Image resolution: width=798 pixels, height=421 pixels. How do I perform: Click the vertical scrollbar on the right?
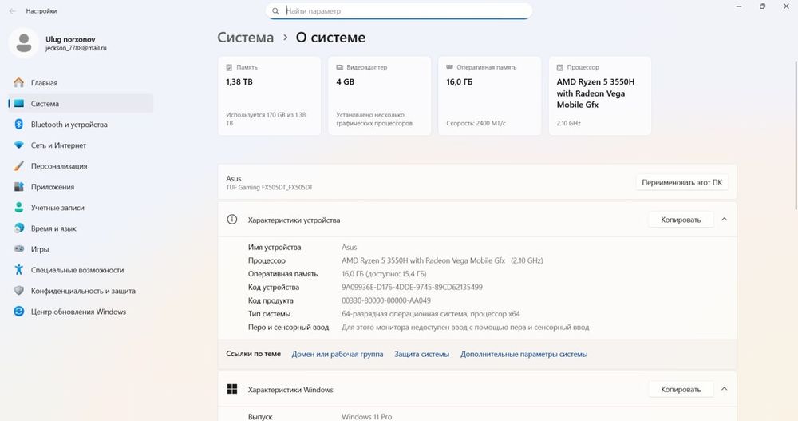point(796,134)
